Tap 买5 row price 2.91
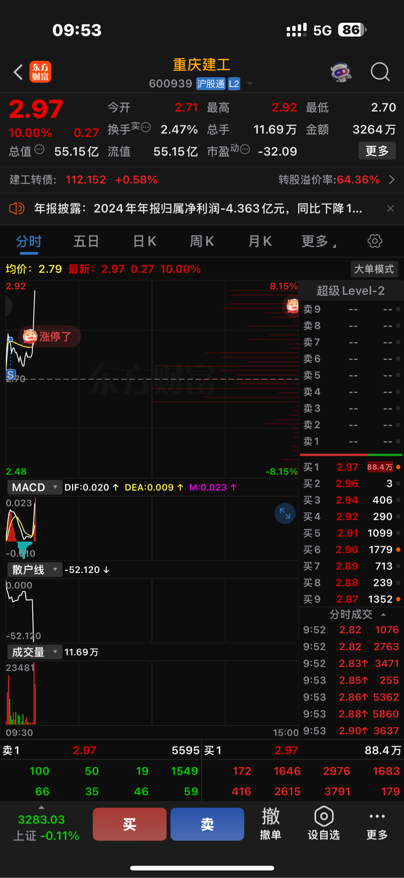This screenshot has width=404, height=878. (348, 533)
